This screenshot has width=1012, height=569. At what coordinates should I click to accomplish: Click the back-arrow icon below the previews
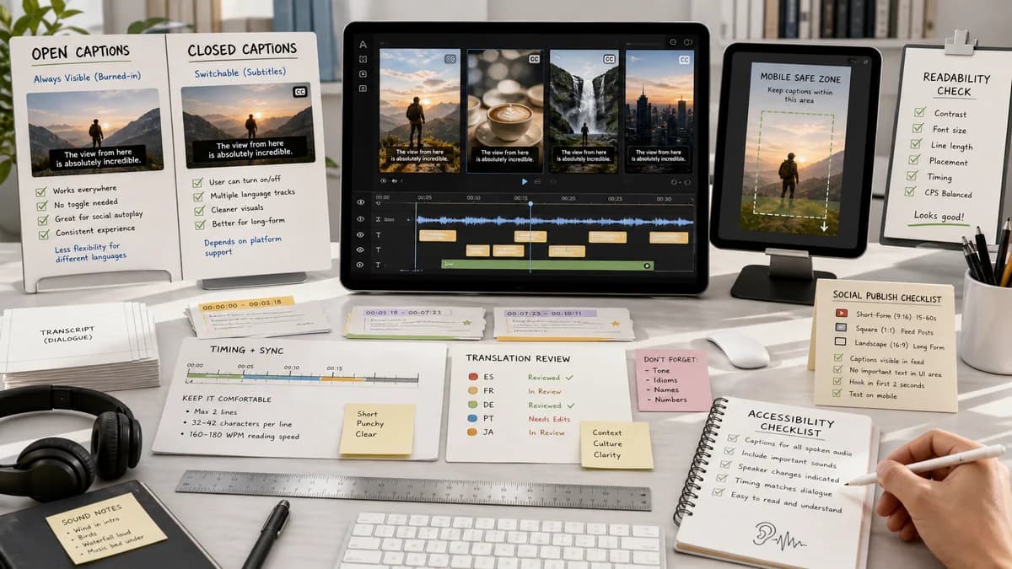(394, 180)
